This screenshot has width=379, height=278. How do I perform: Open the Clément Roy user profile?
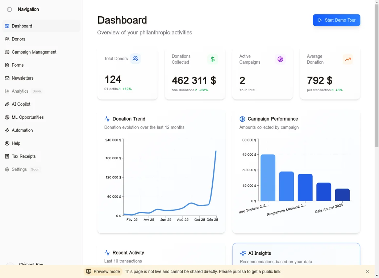(x=31, y=265)
